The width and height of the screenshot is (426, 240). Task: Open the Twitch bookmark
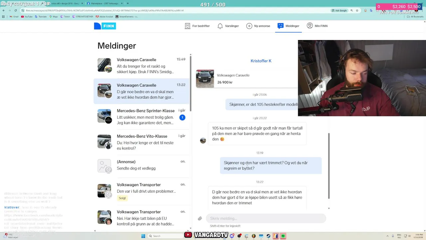point(65,16)
